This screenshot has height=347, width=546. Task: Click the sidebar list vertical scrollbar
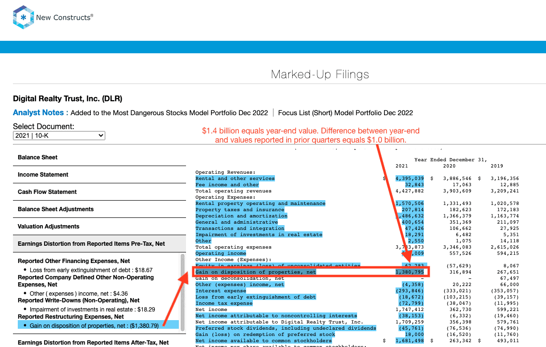point(183,293)
